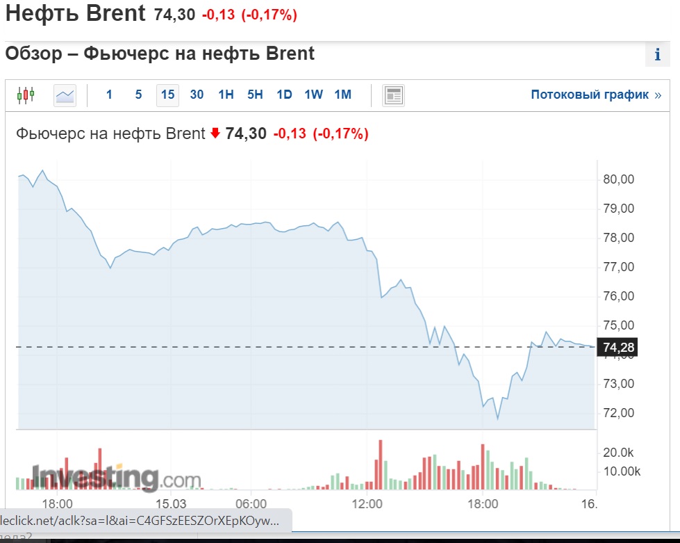Switch chart to 1H interval

click(x=226, y=95)
